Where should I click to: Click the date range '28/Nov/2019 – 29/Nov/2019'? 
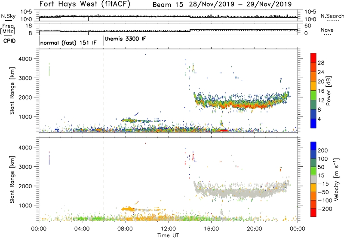240,4
